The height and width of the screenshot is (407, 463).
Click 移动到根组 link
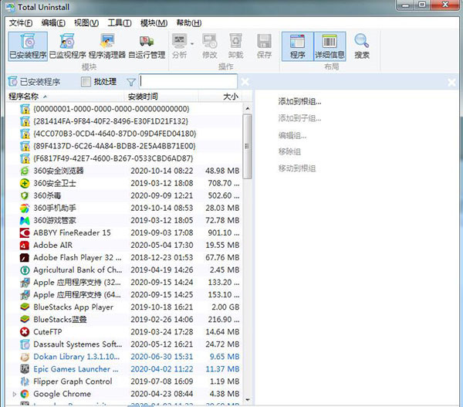point(297,168)
